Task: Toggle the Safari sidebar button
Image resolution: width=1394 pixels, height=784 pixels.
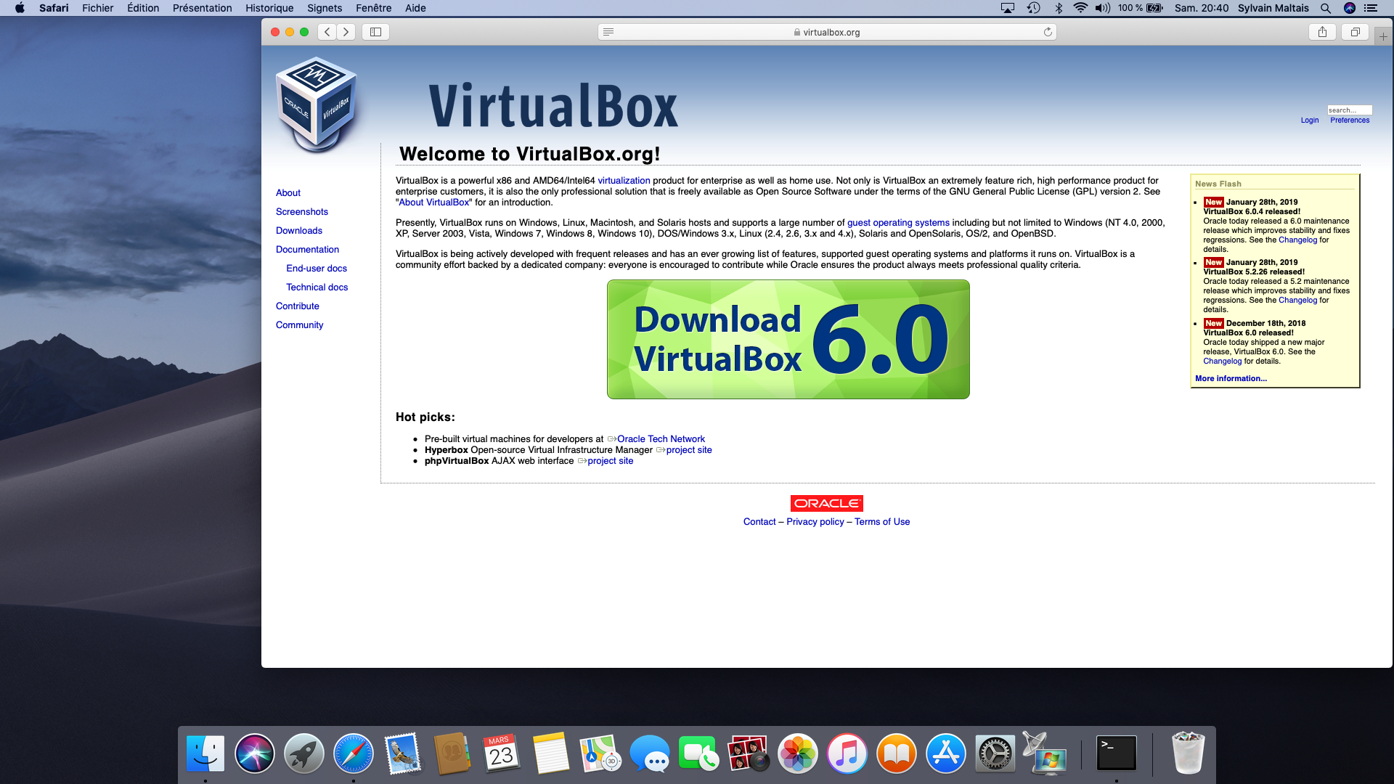Action: pyautogui.click(x=375, y=32)
